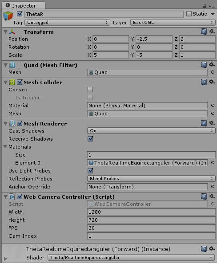Click the Height field value 720
217x263 pixels.
coord(151,220)
